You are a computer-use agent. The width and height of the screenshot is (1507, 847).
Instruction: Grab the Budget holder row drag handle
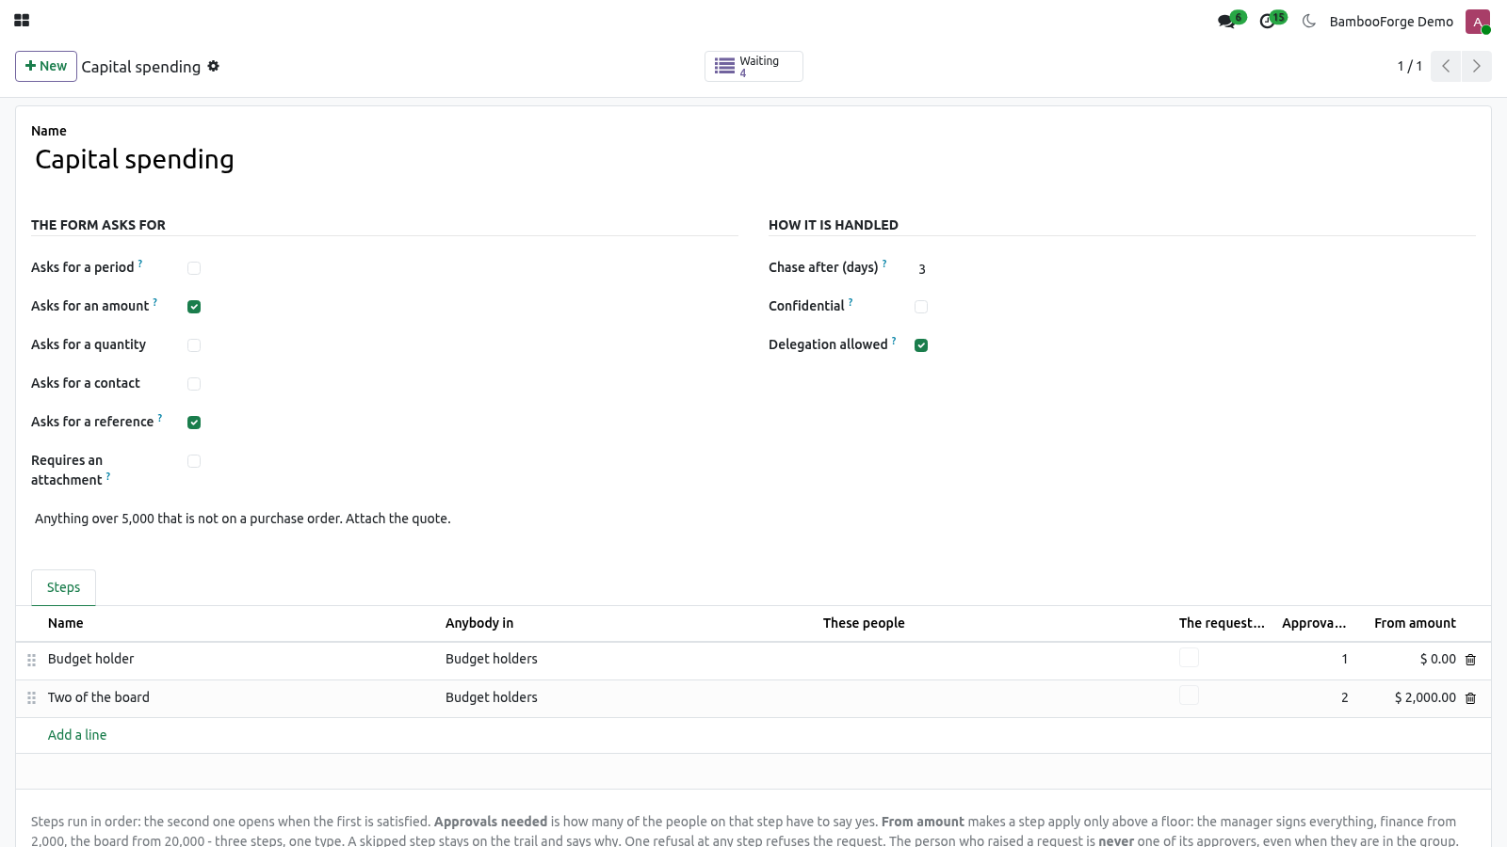31,660
